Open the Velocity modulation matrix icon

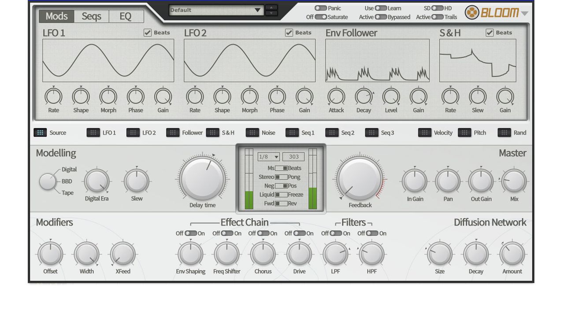[425, 133]
